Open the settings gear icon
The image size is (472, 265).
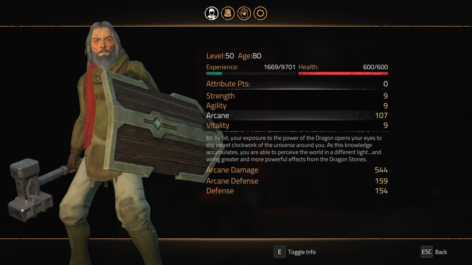click(x=260, y=13)
